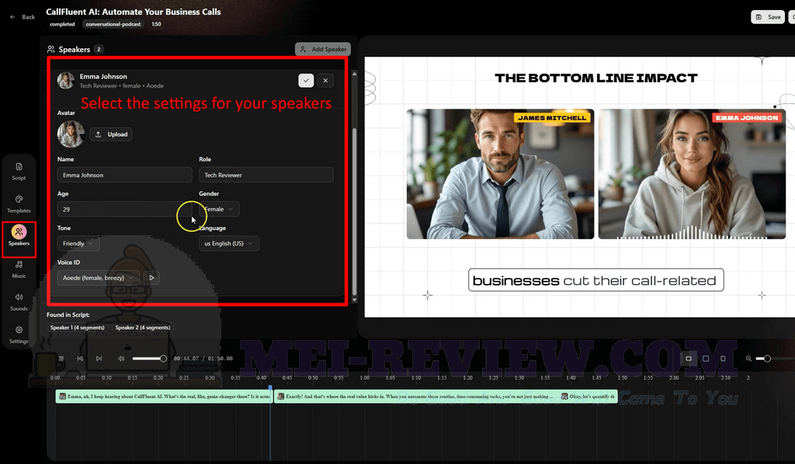Expand the Gender dropdown
795x464 pixels.
(220, 209)
